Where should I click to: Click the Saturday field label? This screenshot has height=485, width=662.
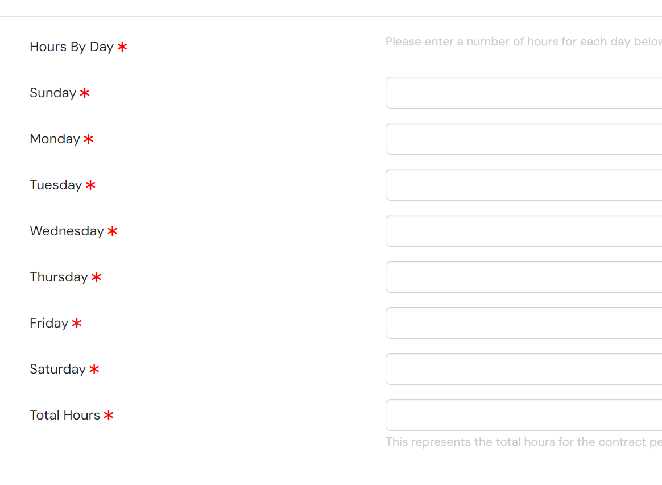click(58, 369)
